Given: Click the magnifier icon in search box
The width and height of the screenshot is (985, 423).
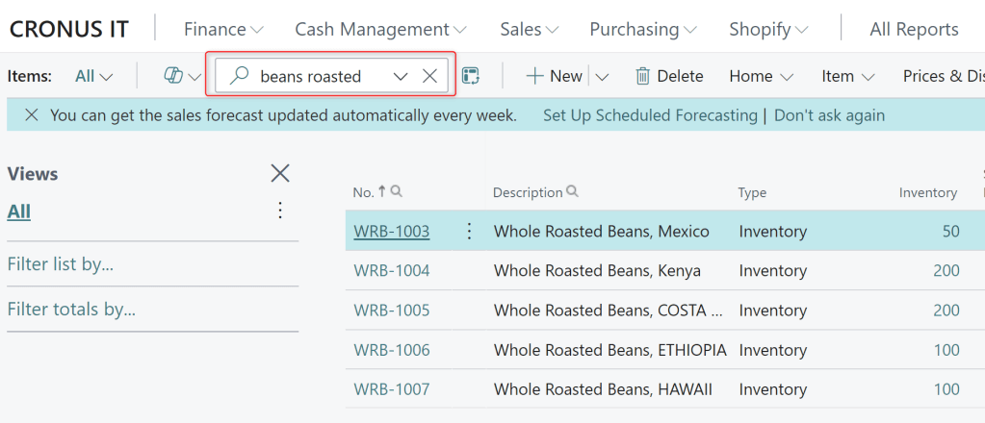Looking at the screenshot, I should 240,76.
